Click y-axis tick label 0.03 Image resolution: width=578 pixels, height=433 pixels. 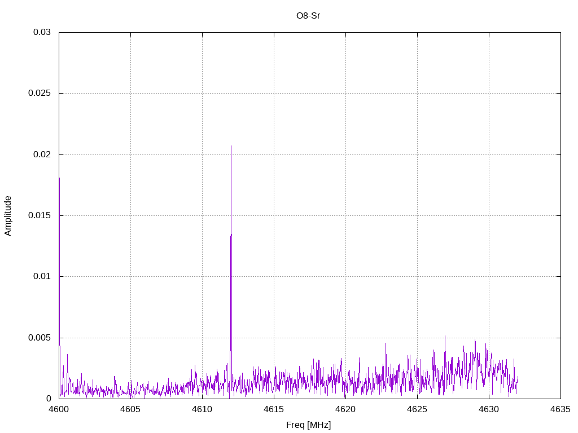[42, 32]
